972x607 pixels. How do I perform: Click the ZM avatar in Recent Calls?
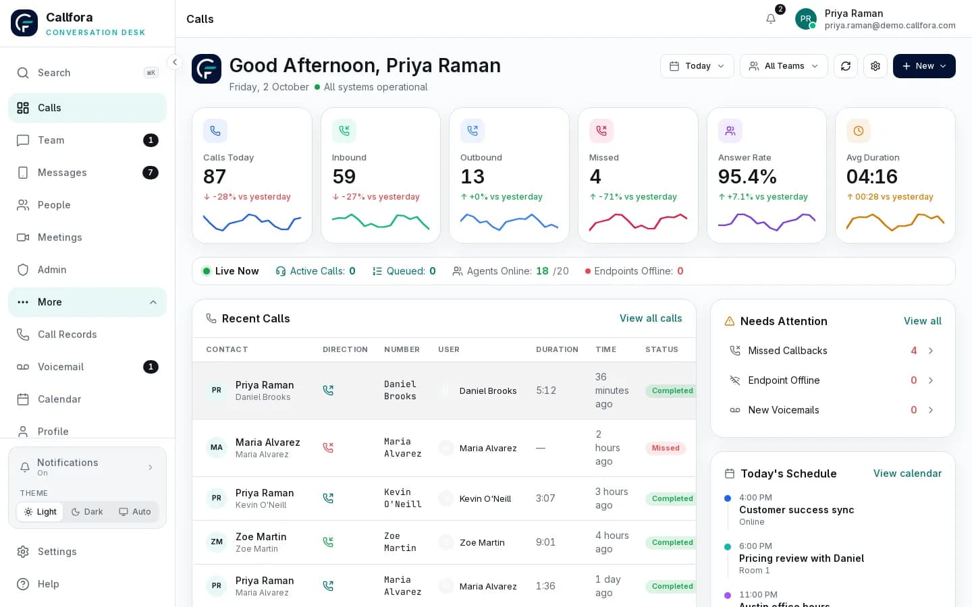click(x=217, y=542)
